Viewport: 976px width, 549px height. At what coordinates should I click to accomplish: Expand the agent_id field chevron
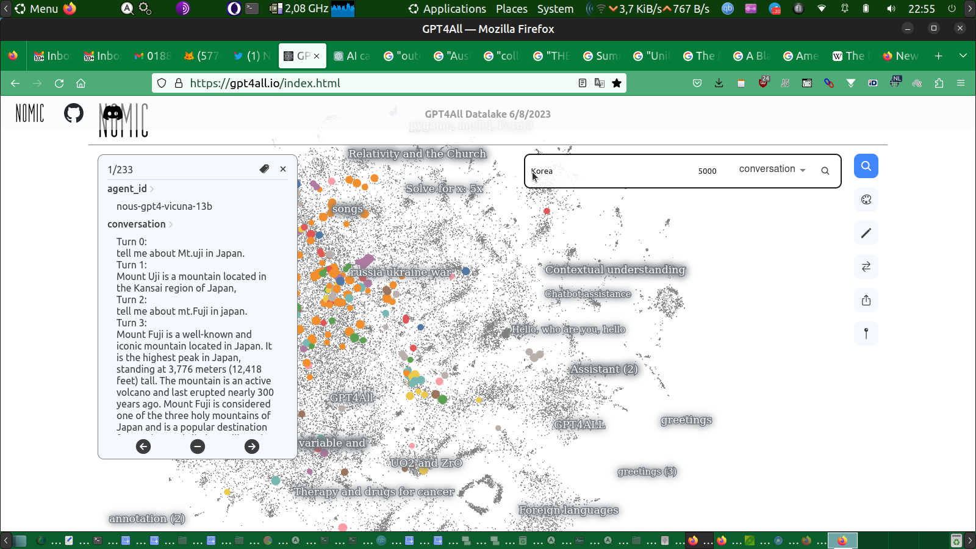[152, 189]
